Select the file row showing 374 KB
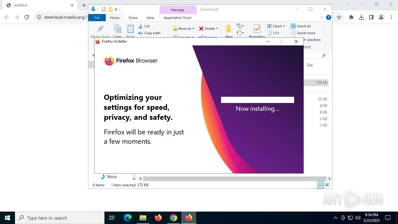The height and width of the screenshot is (224, 398). (x=316, y=83)
